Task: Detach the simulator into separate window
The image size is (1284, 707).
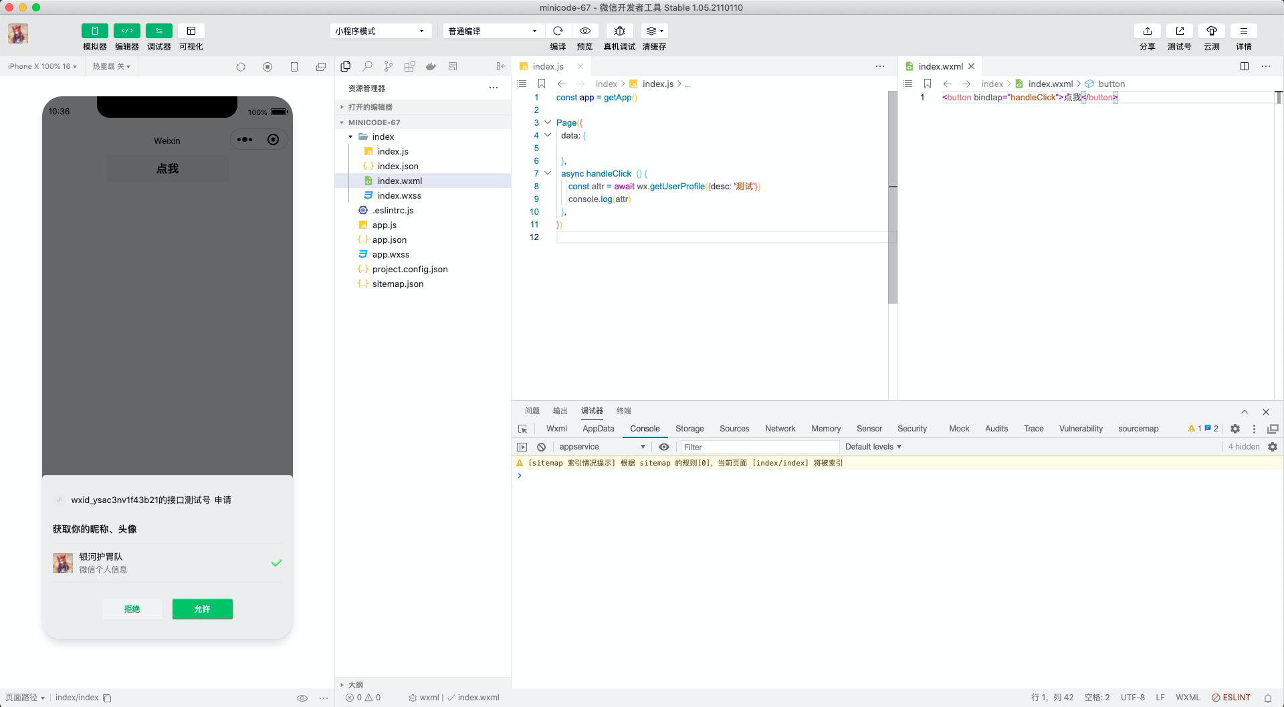Action: [321, 66]
